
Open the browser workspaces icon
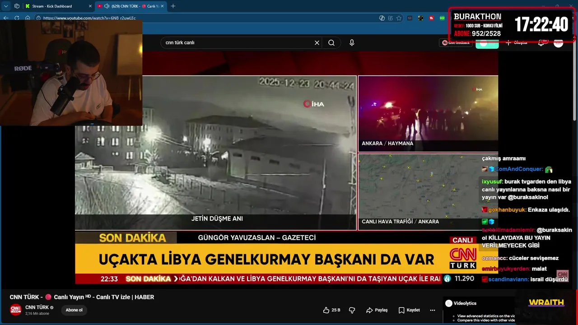[17, 6]
